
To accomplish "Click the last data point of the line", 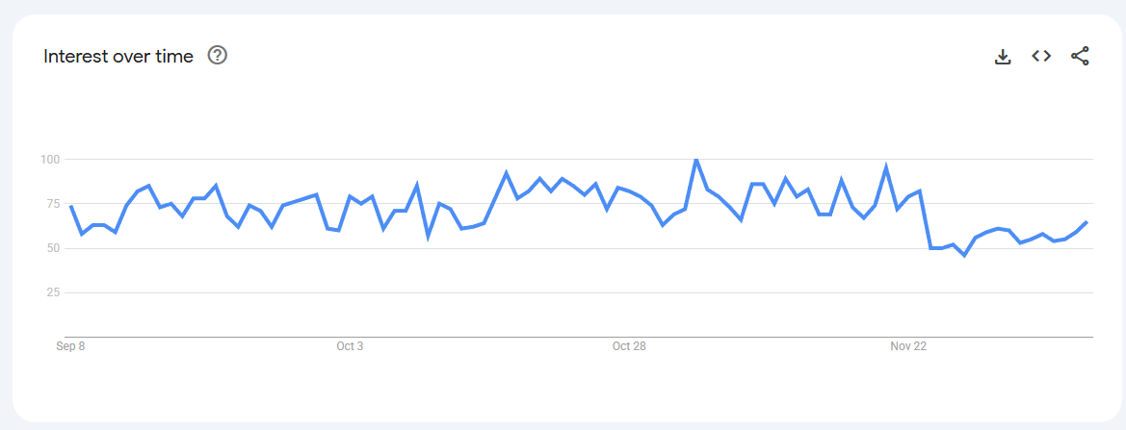I will coord(1087,222).
